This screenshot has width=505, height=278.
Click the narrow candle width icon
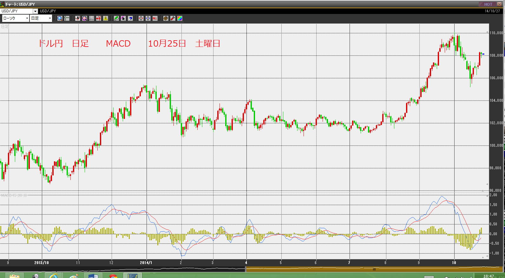(x=148, y=18)
